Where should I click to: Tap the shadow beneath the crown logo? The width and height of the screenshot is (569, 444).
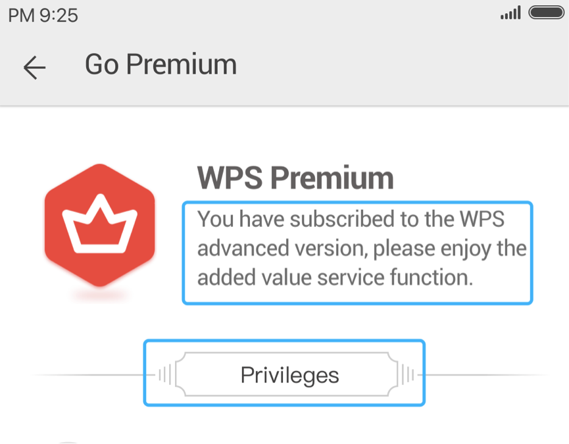click(100, 295)
